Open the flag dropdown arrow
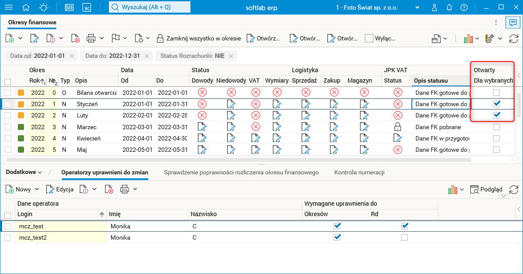The width and height of the screenshot is (523, 274). (125, 38)
